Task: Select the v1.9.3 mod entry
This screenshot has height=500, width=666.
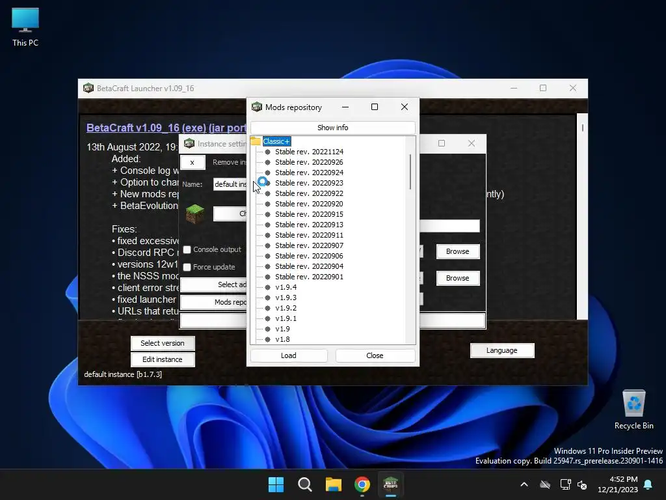Action: (x=286, y=298)
